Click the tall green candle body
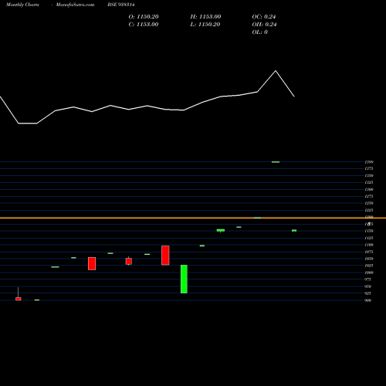386x386 pixels. pyautogui.click(x=184, y=279)
